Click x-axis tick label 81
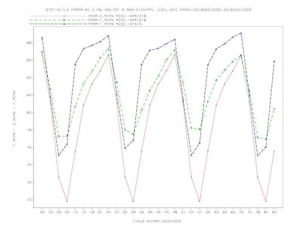The height and width of the screenshot is (231, 299). pos(266,212)
